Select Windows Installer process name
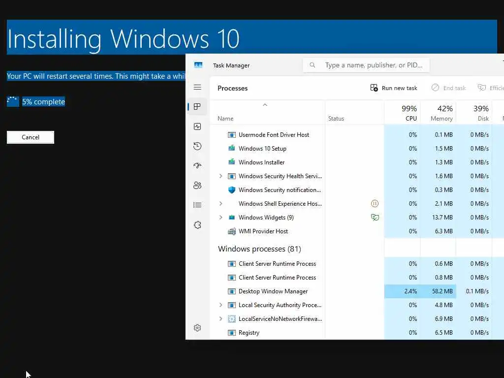Screen dimensions: 504x378 261,162
